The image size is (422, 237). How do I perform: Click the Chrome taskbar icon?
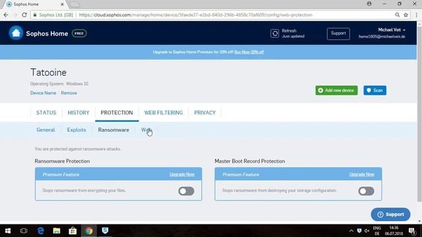tap(89, 231)
